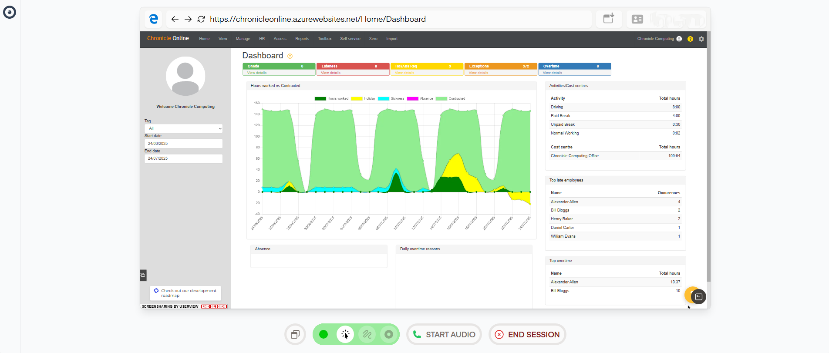Open the Toolbox menu
The height and width of the screenshot is (353, 829).
pos(324,39)
